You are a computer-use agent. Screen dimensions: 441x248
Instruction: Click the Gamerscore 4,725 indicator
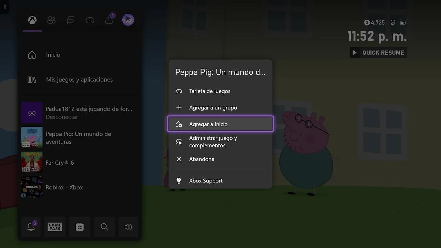point(374,23)
